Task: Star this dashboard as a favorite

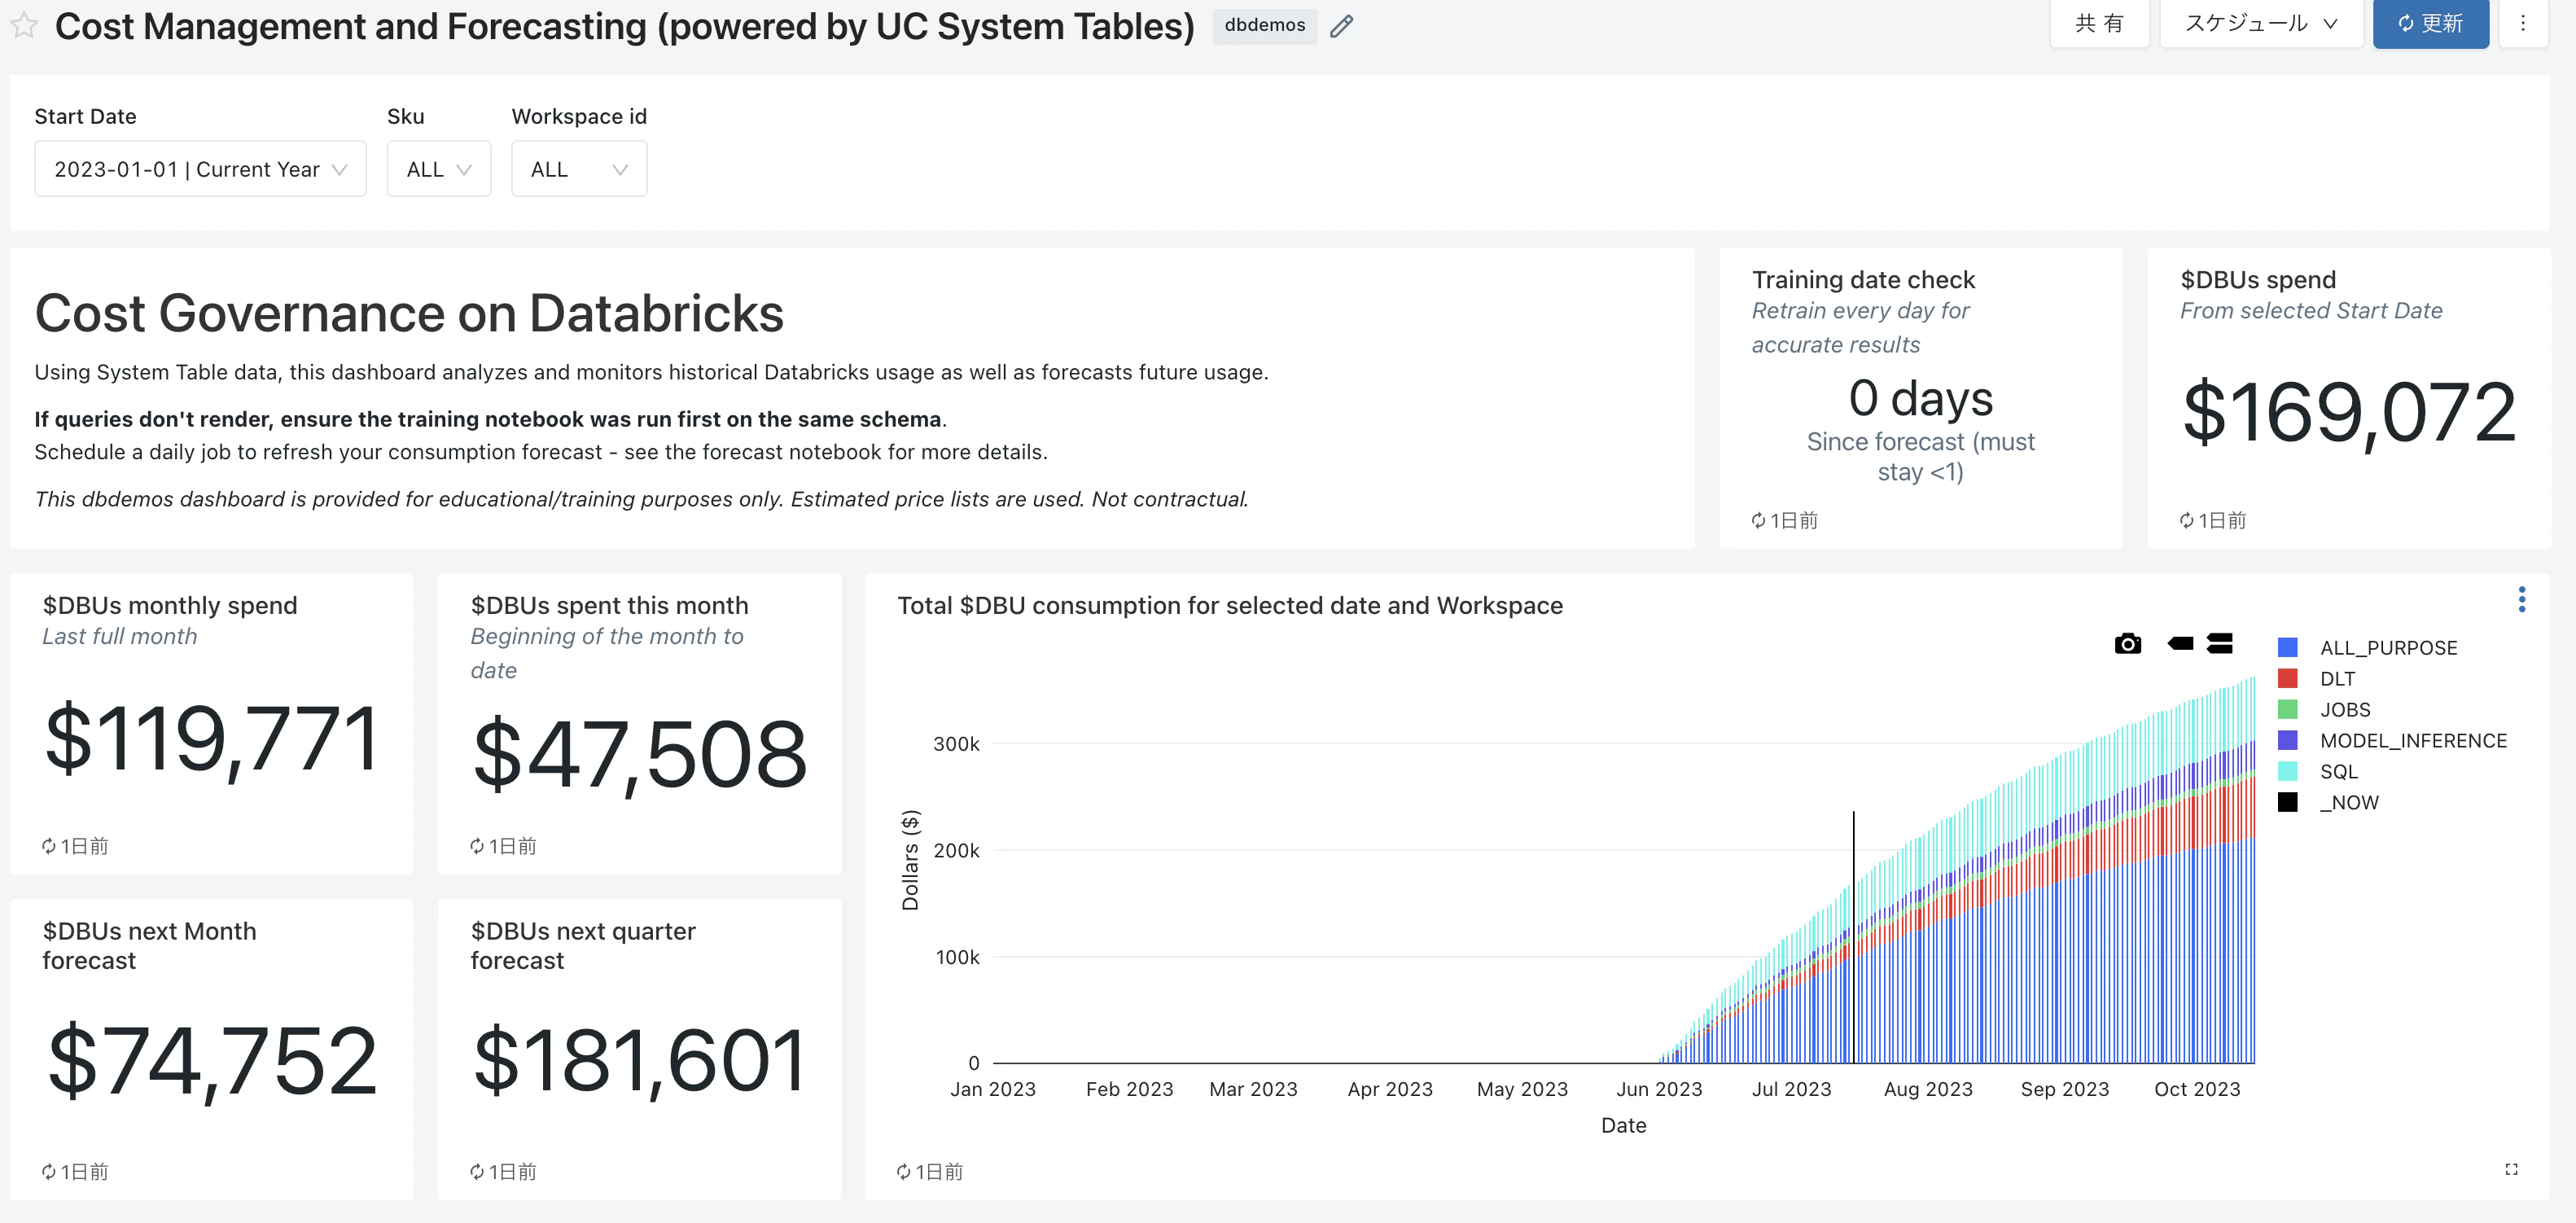Action: 24,25
